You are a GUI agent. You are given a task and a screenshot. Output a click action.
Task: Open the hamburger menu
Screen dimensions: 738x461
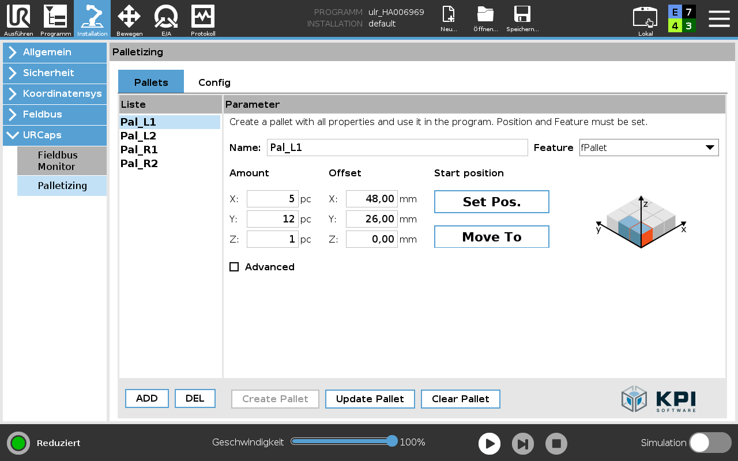(719, 18)
